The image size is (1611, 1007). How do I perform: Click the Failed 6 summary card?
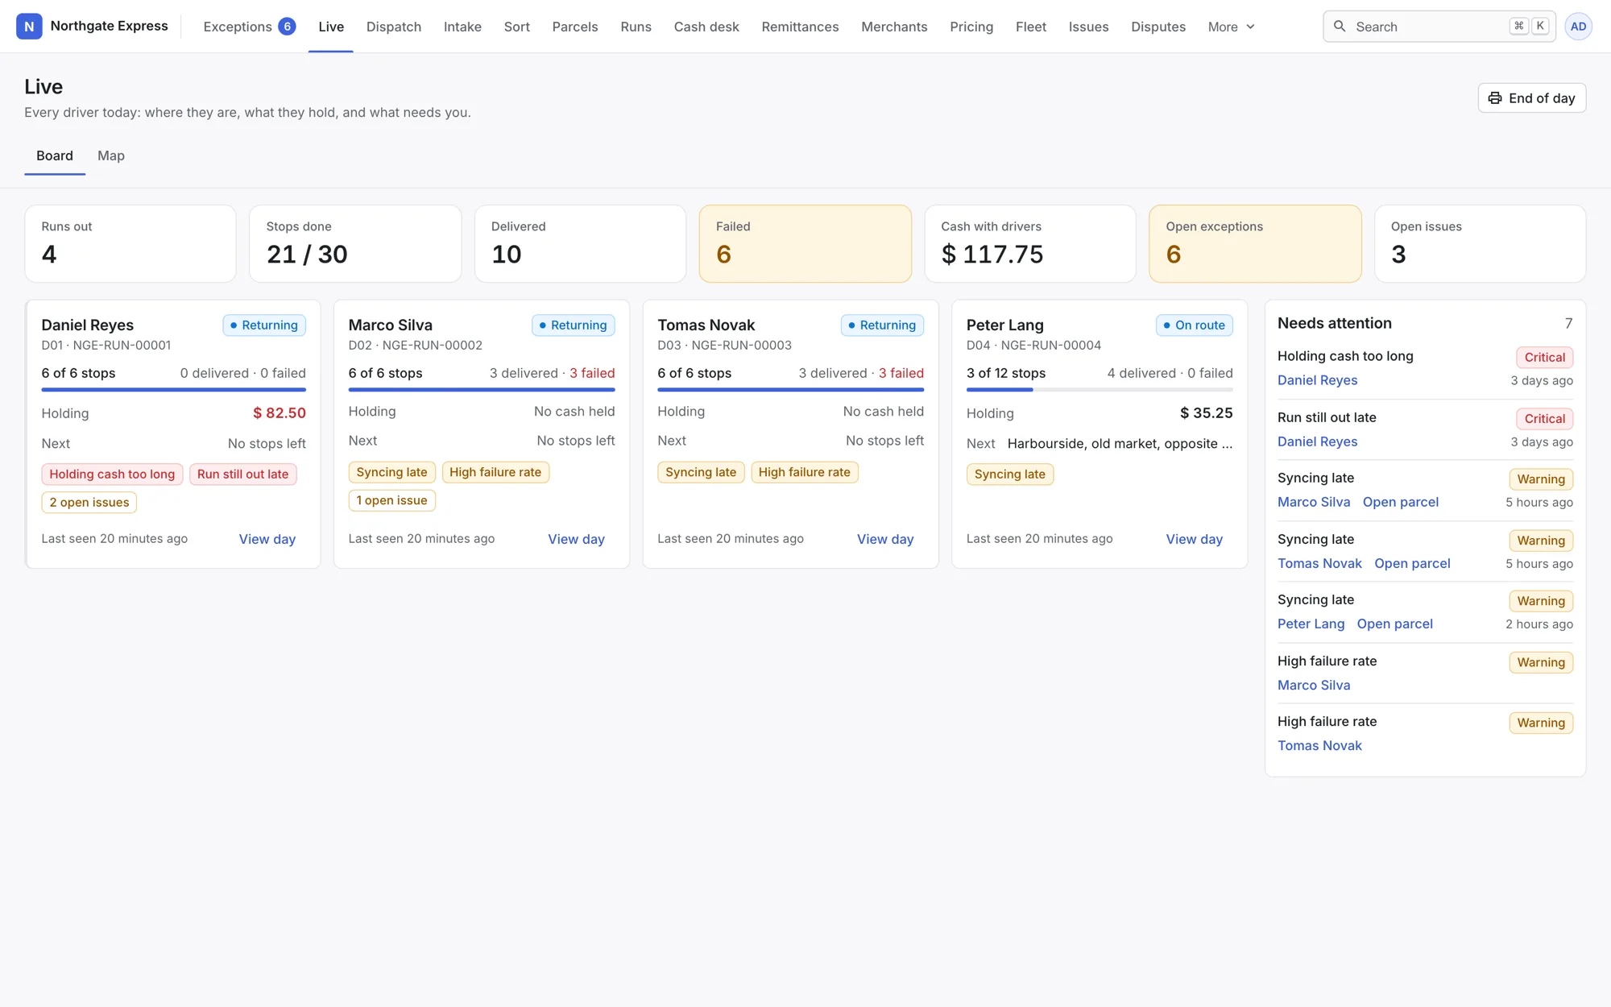click(805, 243)
